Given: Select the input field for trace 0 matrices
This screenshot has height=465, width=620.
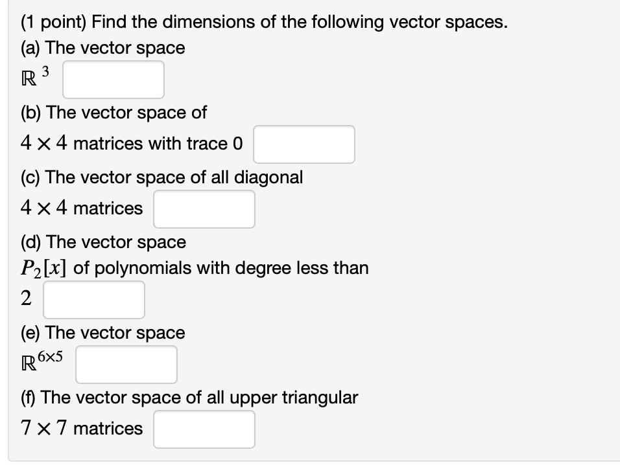Looking at the screenshot, I should click(304, 144).
